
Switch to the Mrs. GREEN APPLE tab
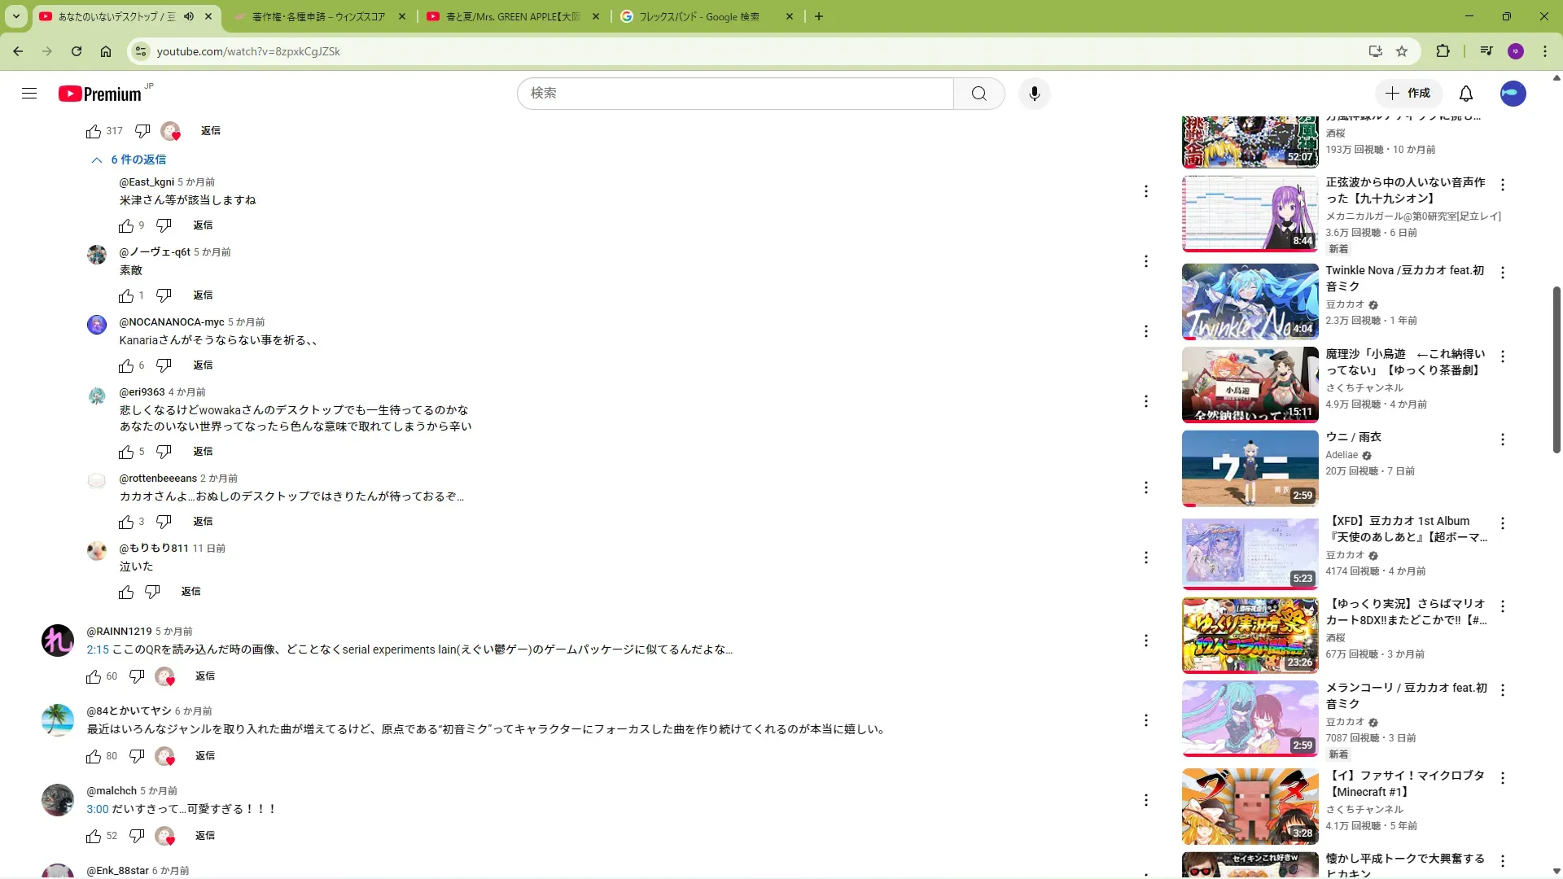(511, 16)
